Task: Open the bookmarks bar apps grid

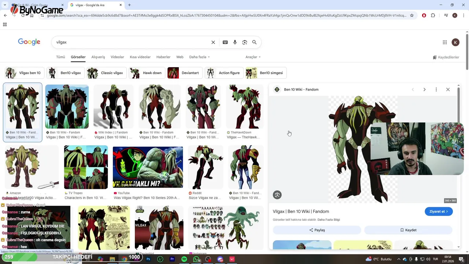Action: click(x=5, y=25)
